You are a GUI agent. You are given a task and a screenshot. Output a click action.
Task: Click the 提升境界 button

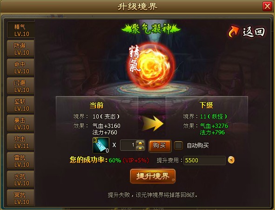coord(153,176)
